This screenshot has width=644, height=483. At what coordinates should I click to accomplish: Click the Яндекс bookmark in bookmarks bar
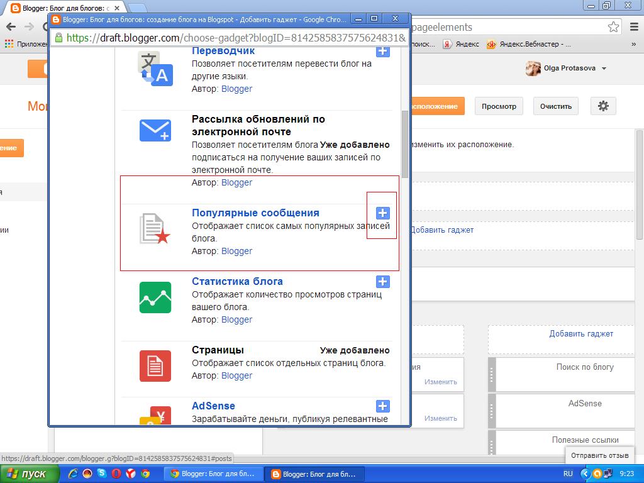(x=461, y=44)
